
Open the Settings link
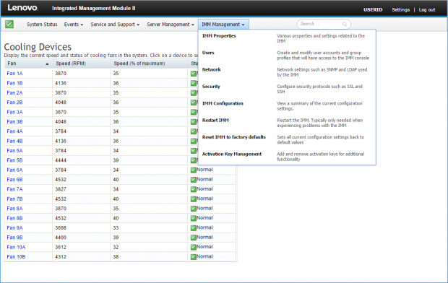[400, 9]
